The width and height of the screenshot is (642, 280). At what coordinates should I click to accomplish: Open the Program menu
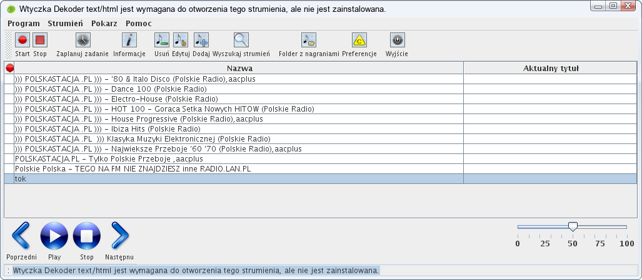click(24, 23)
